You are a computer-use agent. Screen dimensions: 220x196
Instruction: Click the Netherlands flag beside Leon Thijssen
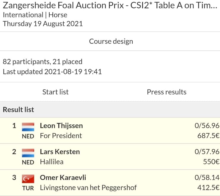tap(28, 127)
